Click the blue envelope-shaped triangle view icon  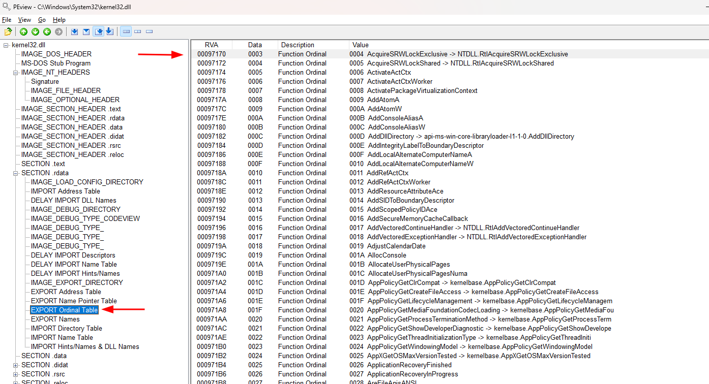(x=86, y=32)
